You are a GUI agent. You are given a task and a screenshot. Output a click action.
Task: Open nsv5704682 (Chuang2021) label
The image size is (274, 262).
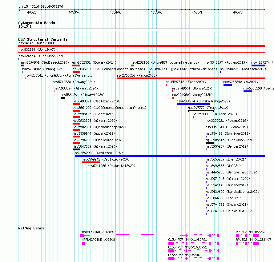click(43, 69)
